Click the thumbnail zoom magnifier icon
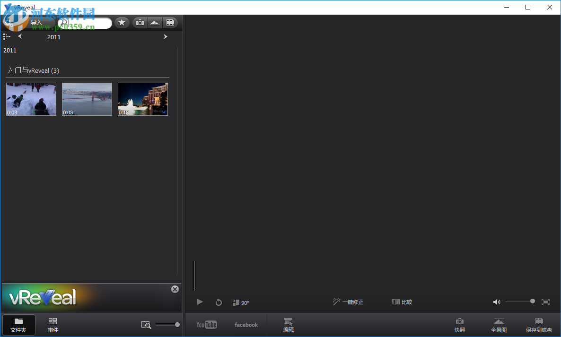The width and height of the screenshot is (561, 337). point(146,325)
